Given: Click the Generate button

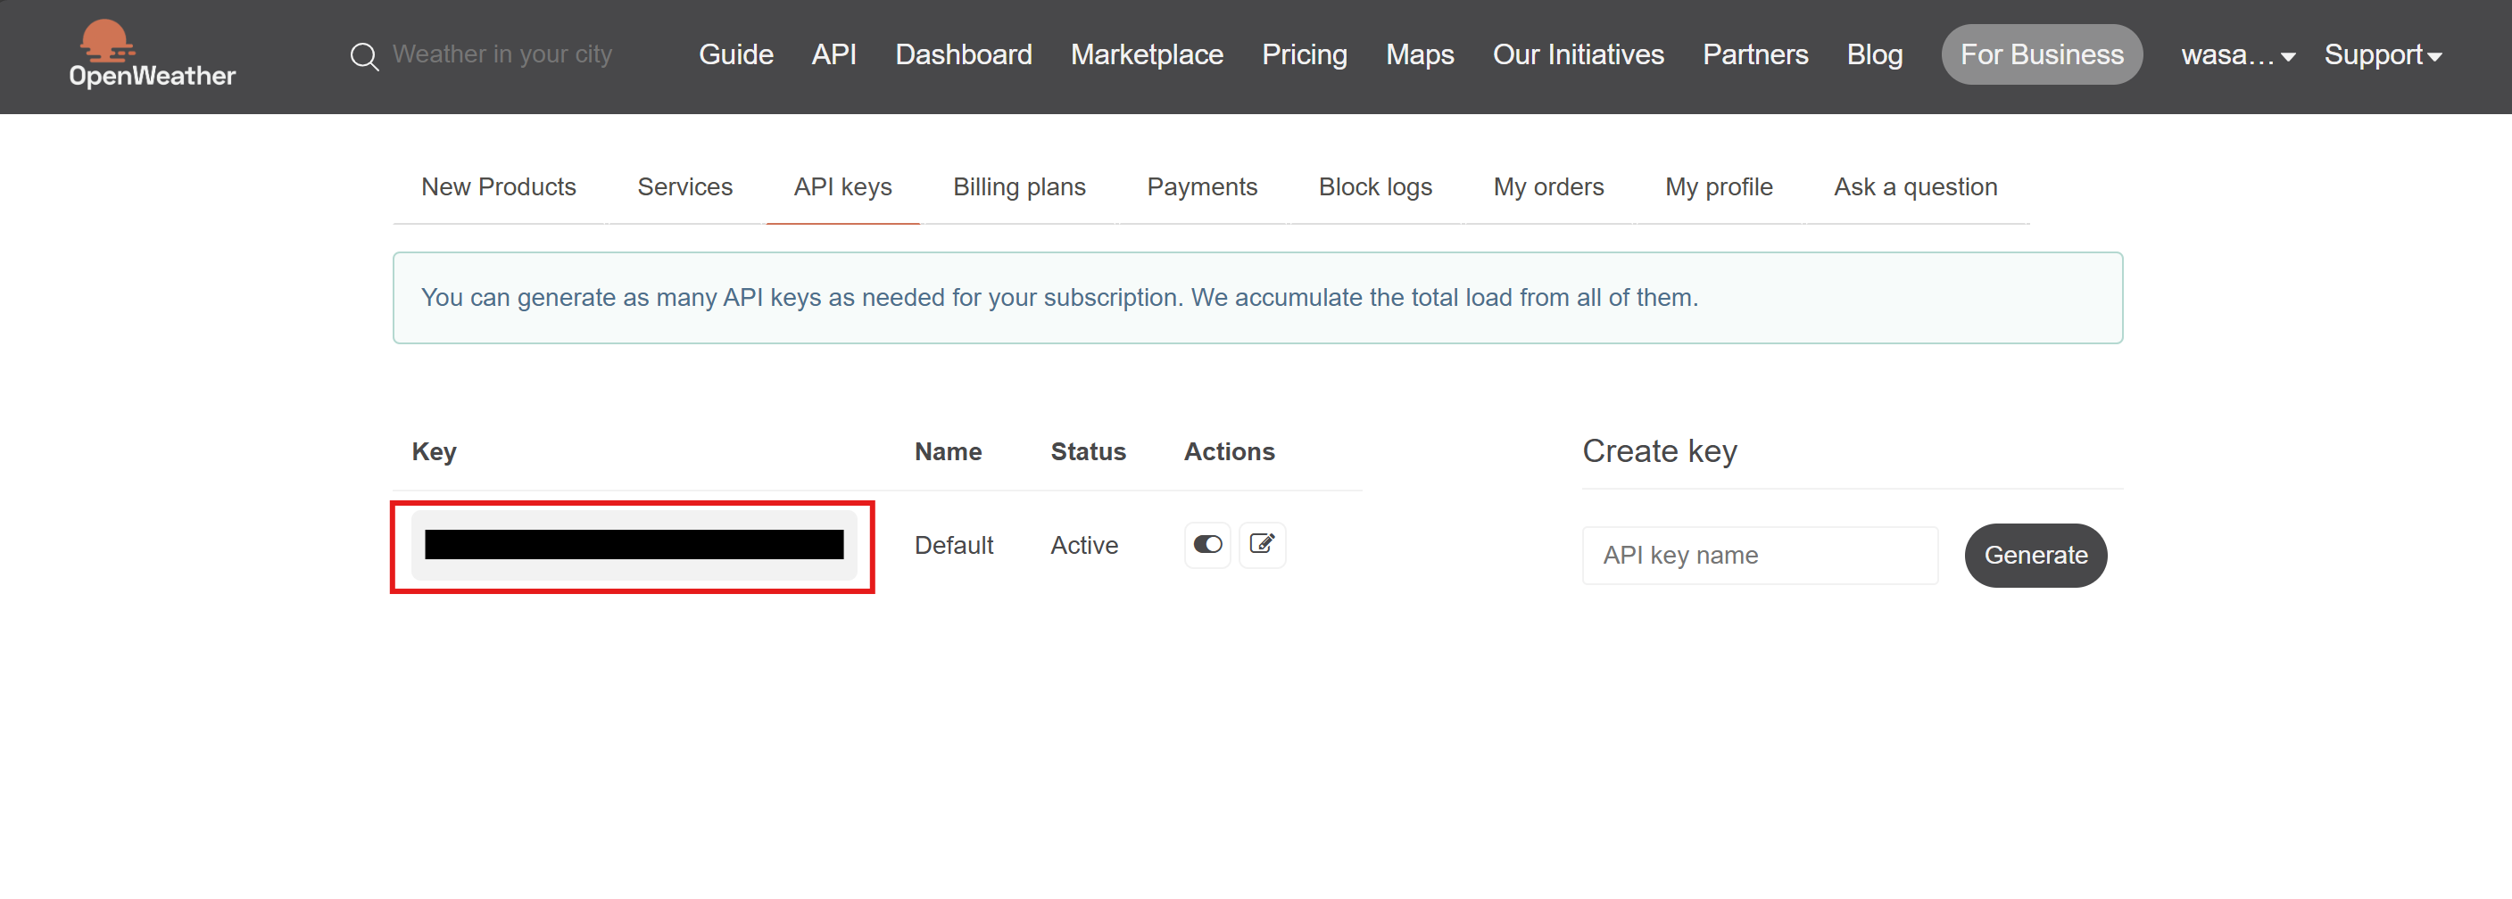Looking at the screenshot, I should [2035, 555].
